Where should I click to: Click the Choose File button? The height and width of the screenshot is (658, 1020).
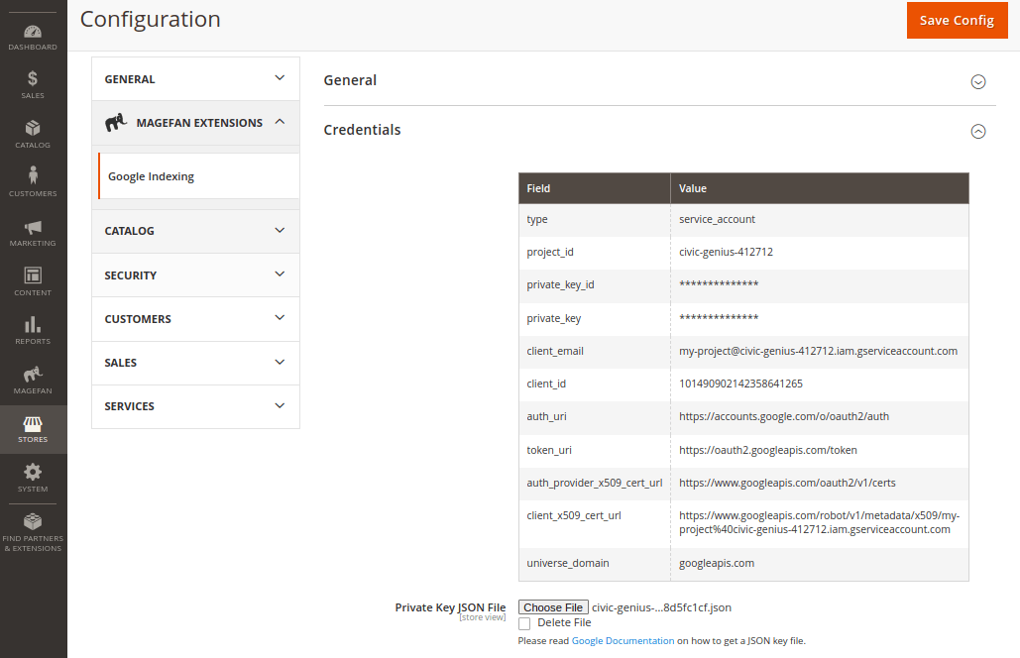[553, 607]
